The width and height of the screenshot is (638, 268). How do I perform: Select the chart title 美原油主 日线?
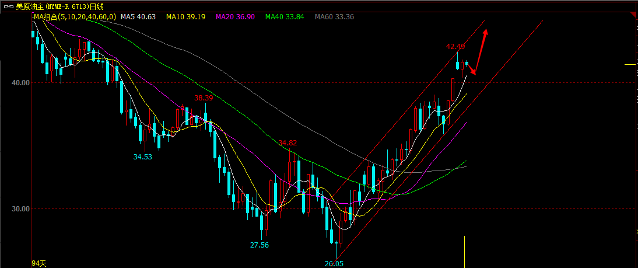click(59, 6)
